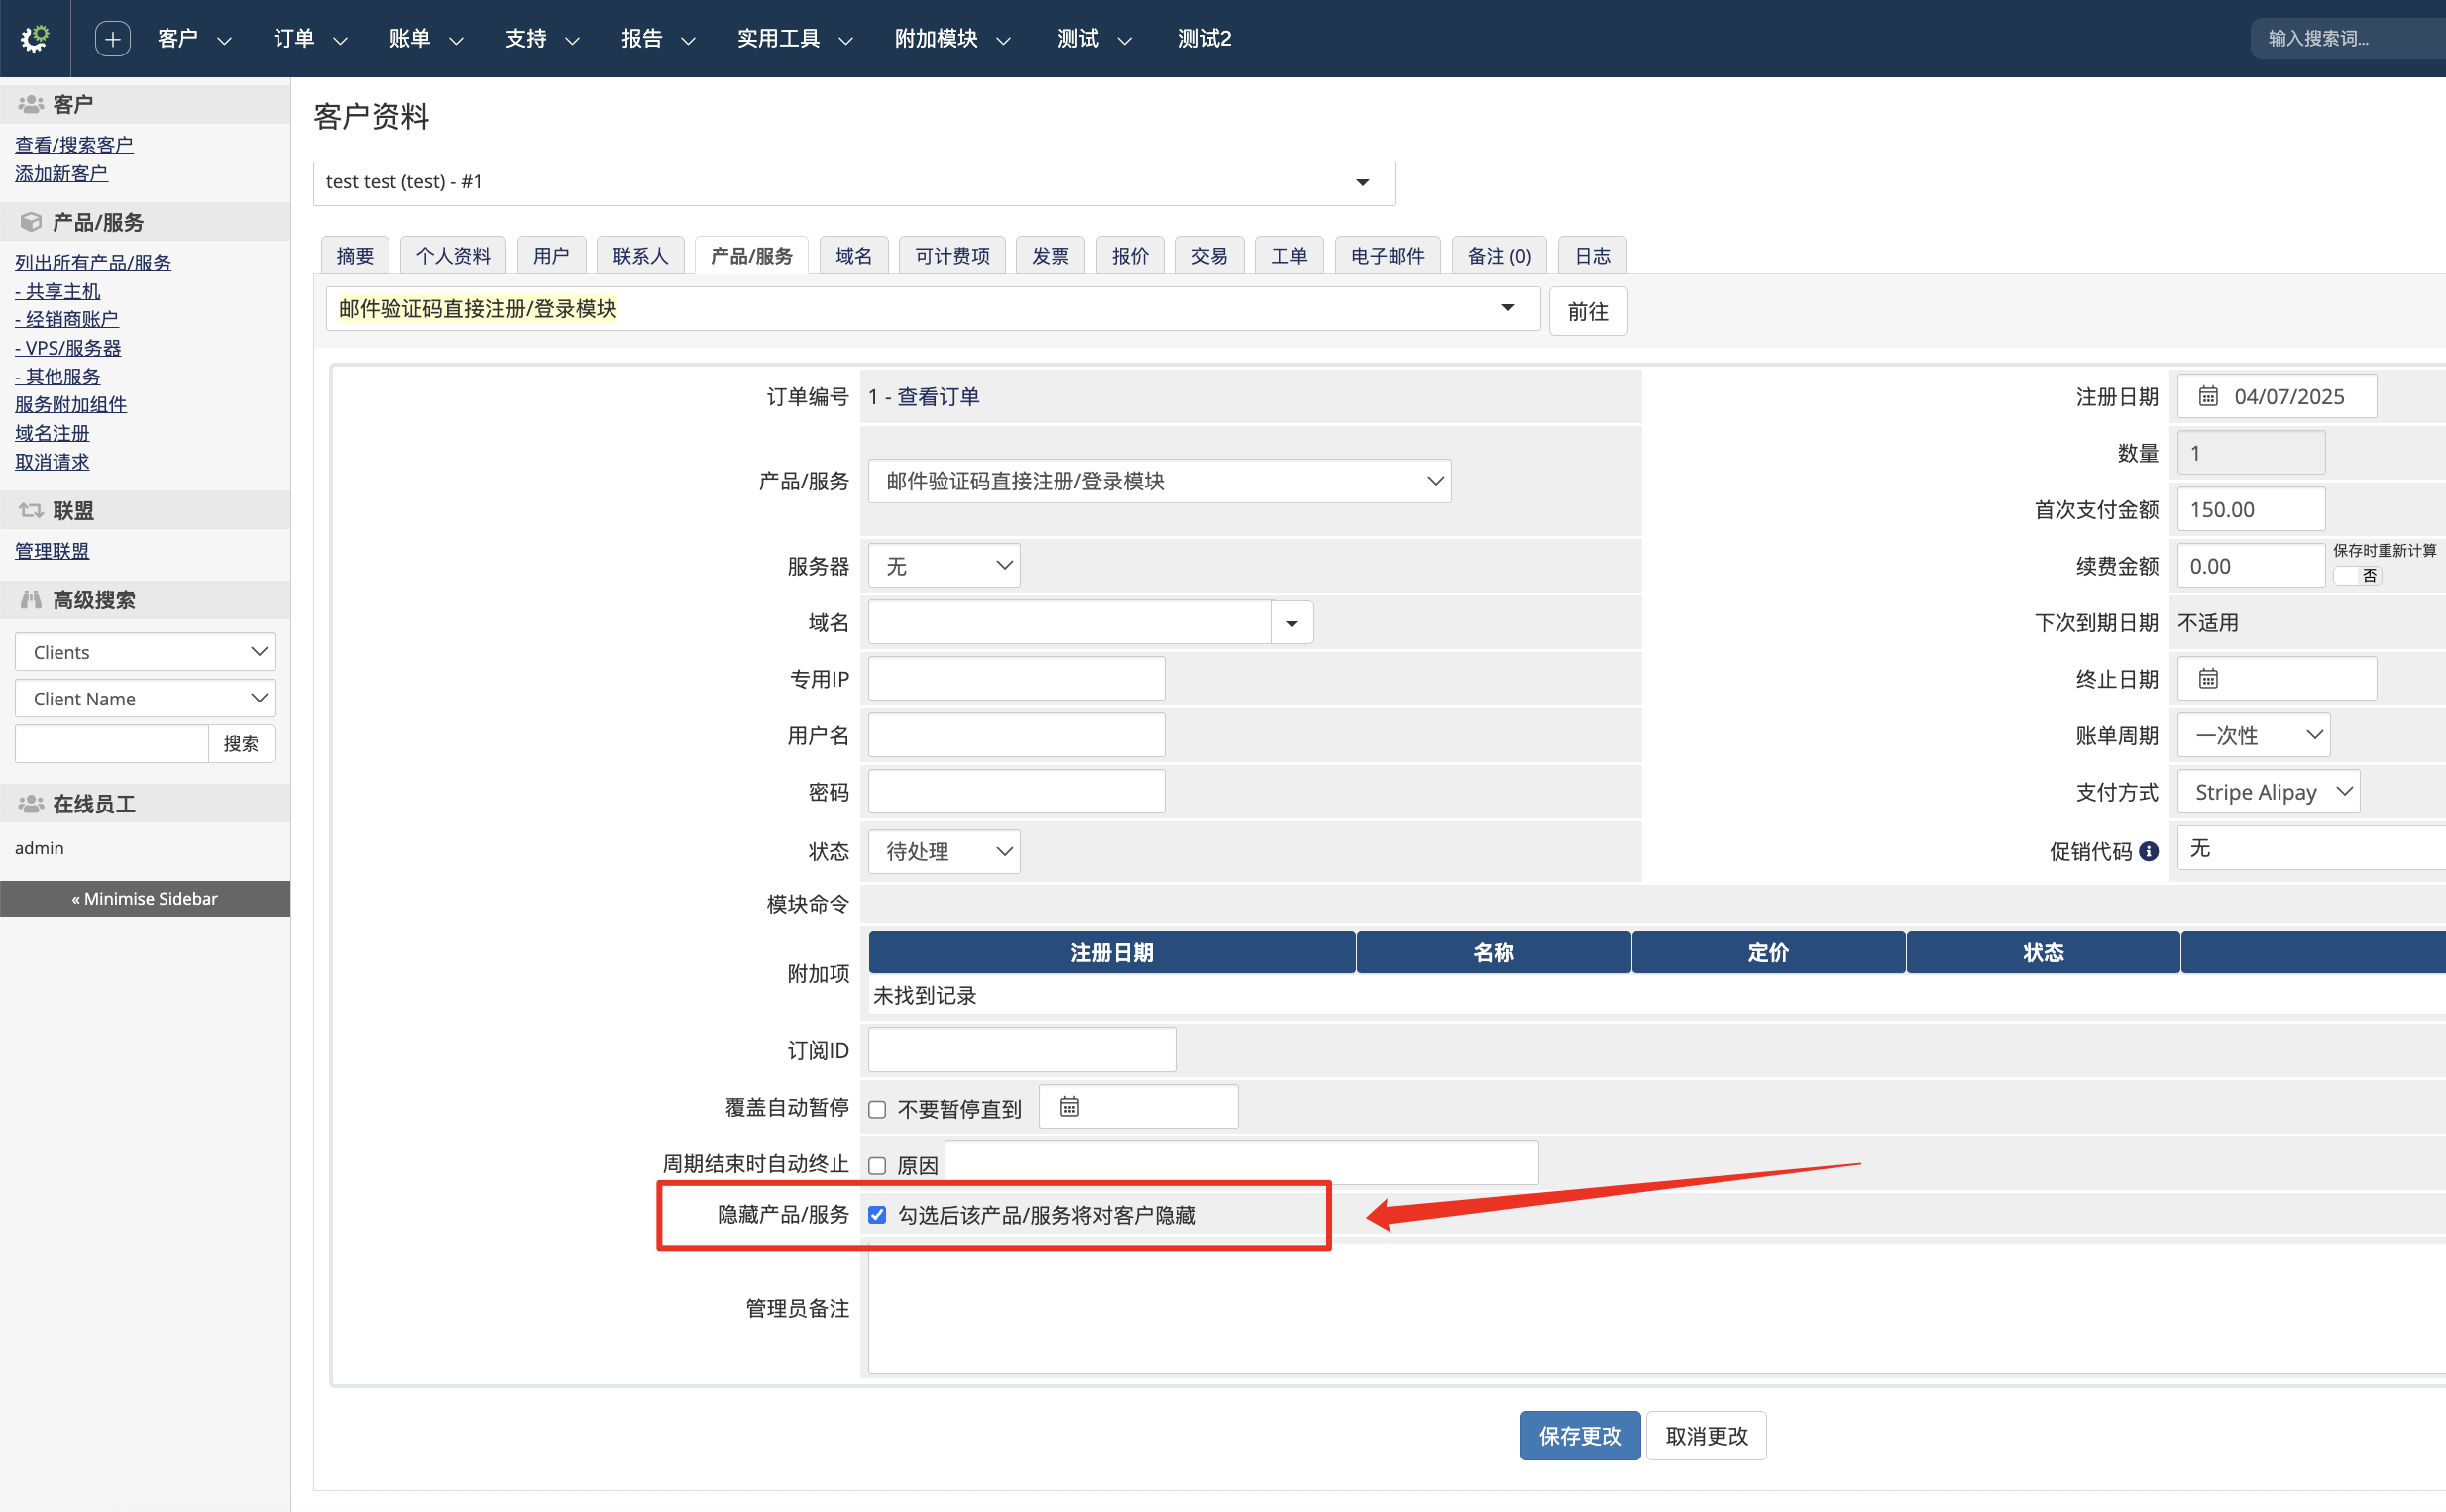
Task: Toggle the 保存时重新计算 switch
Action: [x=2357, y=575]
